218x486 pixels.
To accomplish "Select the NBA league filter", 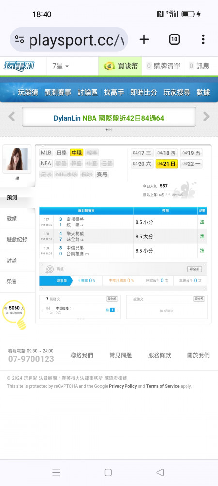I will (46, 163).
